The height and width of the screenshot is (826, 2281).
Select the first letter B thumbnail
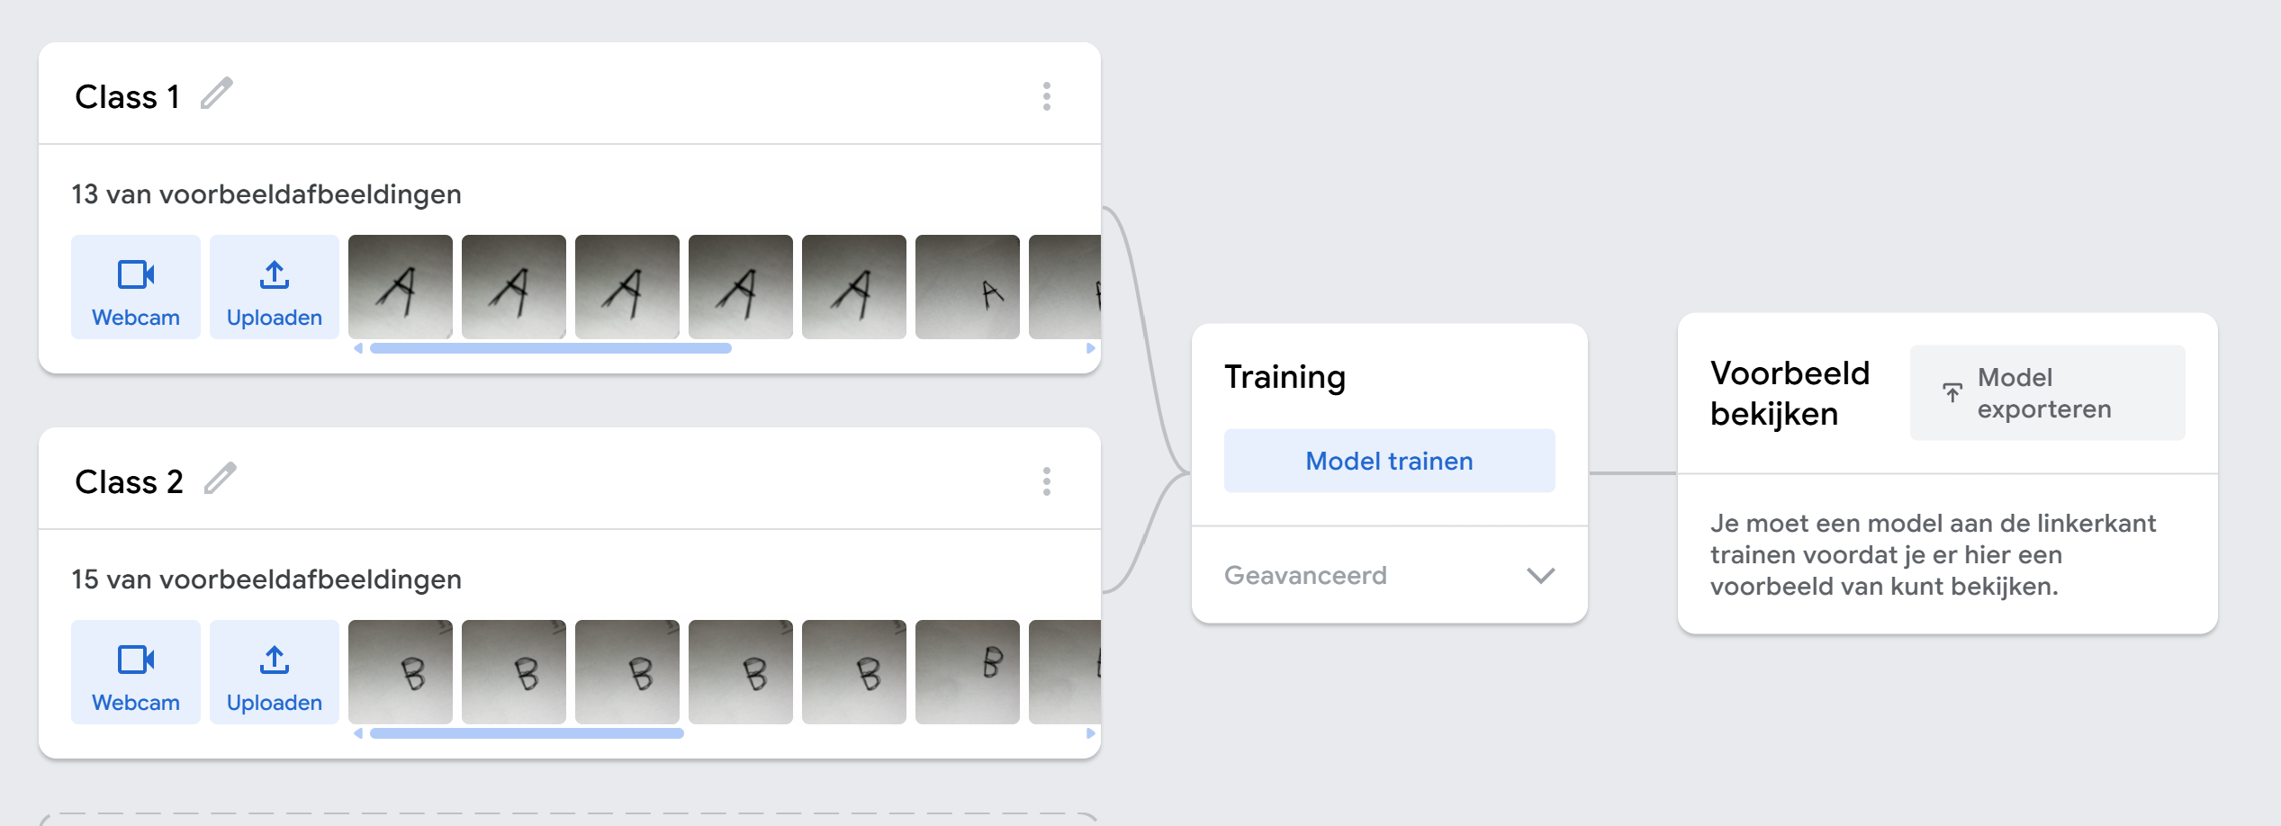[x=401, y=672]
